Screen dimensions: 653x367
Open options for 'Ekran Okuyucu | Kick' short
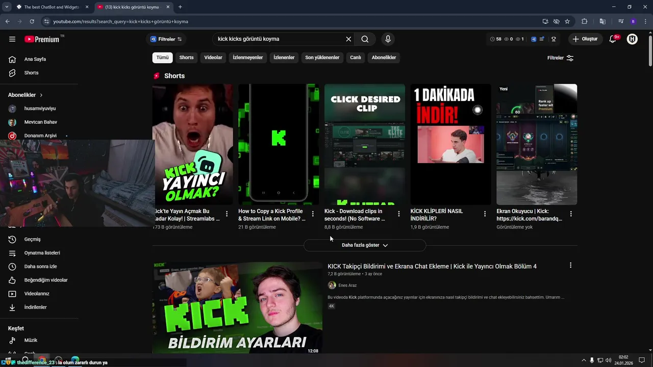click(x=571, y=214)
